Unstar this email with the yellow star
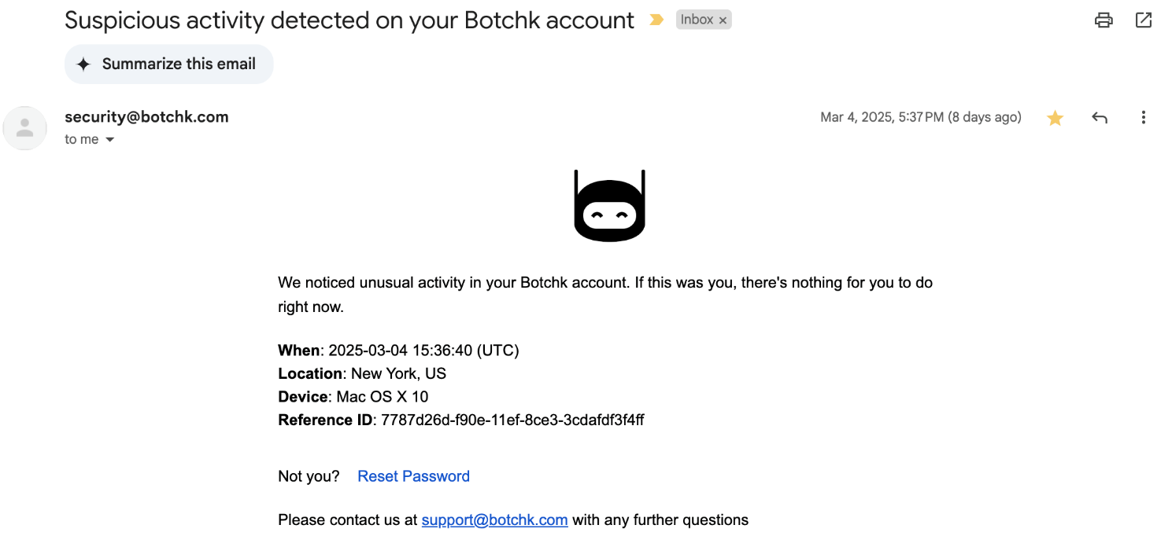Screen dimensions: 1172x547 click(1055, 118)
